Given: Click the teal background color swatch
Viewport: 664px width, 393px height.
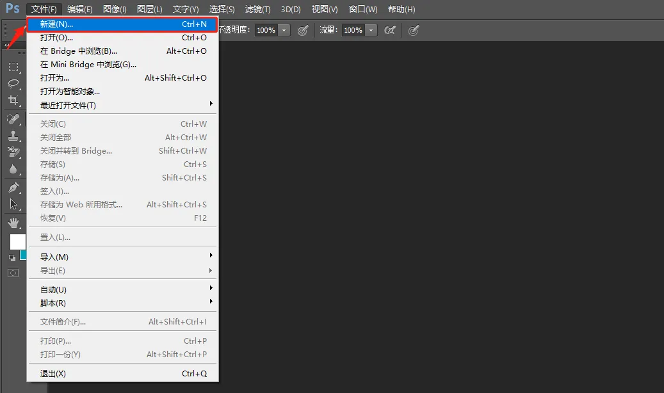Looking at the screenshot, I should (23, 255).
